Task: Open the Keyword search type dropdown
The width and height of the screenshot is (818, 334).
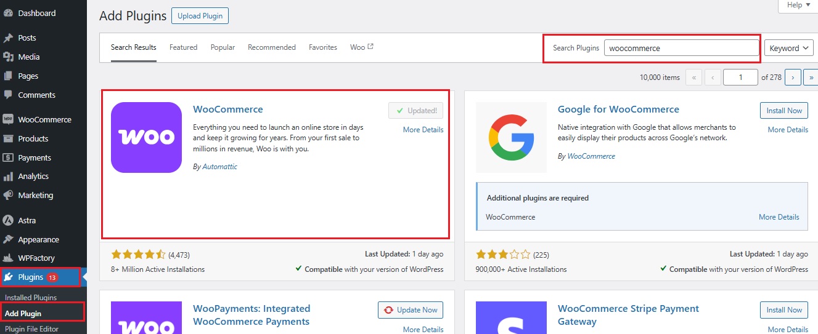Action: pyautogui.click(x=789, y=48)
